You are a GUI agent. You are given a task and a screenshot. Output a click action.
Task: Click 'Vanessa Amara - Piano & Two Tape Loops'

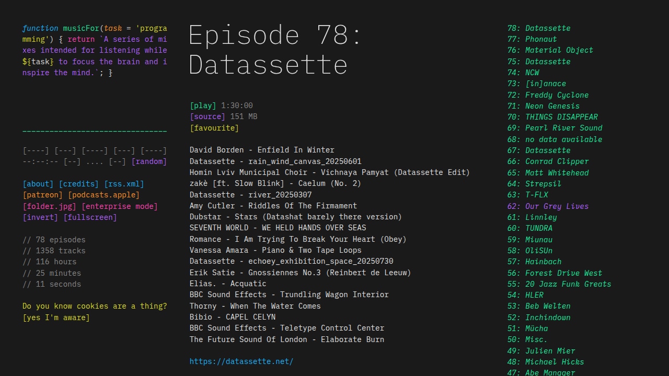[275, 250]
